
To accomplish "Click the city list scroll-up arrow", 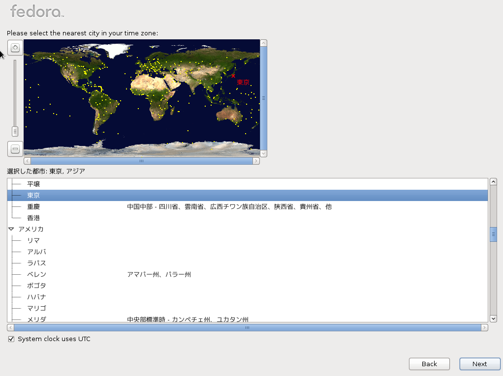I will (x=493, y=182).
